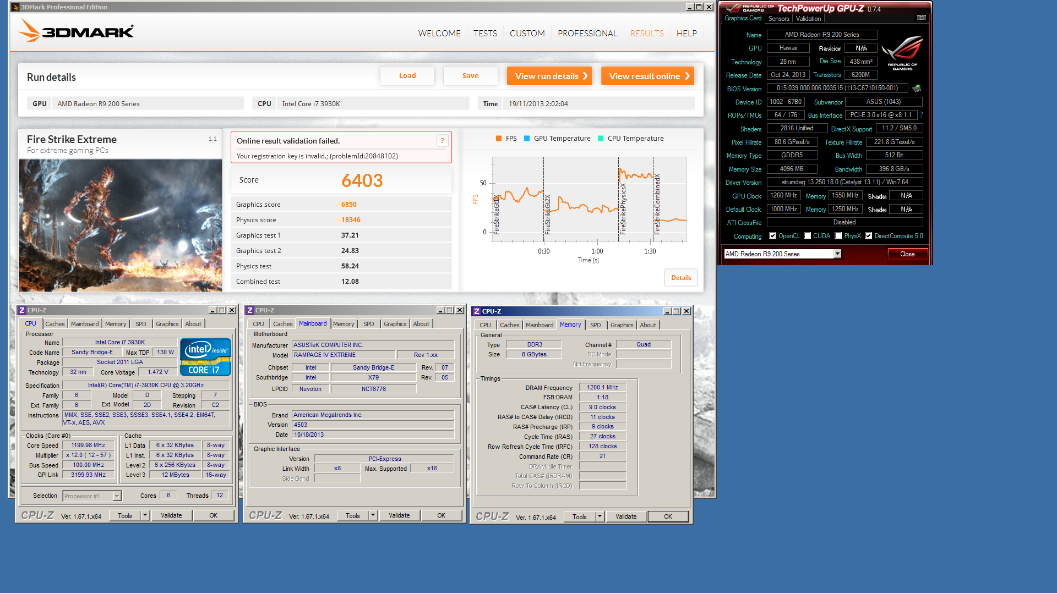Open Graphics tab in CPU-Z Memory window
1057x594 pixels.
click(622, 325)
